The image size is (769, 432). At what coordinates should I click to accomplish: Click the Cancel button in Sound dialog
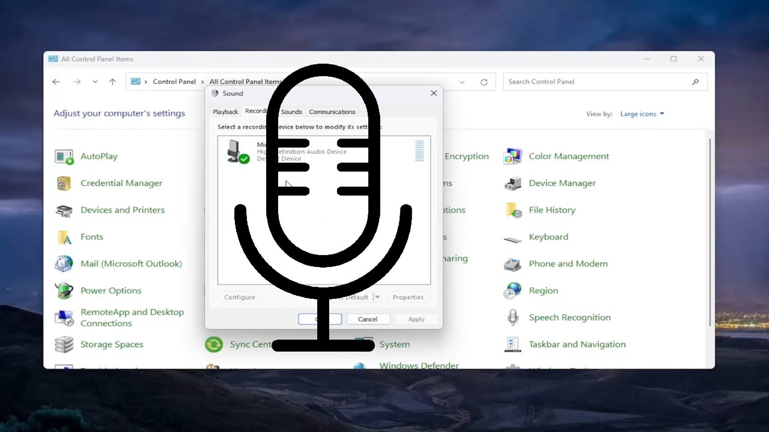[368, 319]
